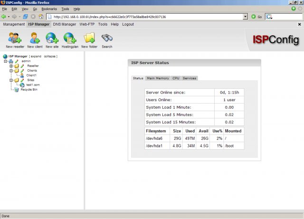Click the New folder icon
This screenshot has height=219, width=304.
tap(89, 38)
